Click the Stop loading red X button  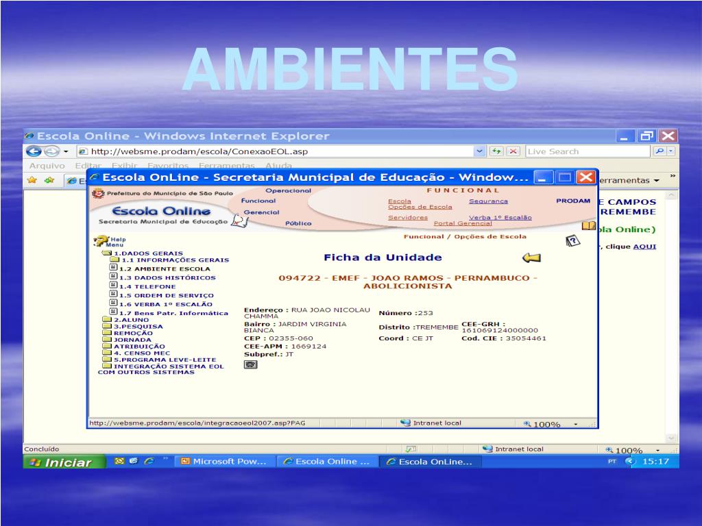click(513, 151)
